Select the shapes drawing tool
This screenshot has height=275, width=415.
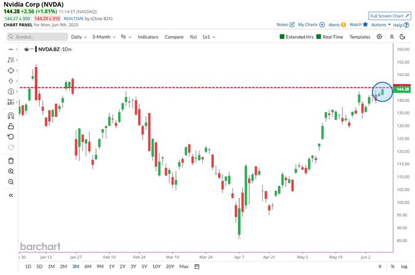tap(10, 71)
